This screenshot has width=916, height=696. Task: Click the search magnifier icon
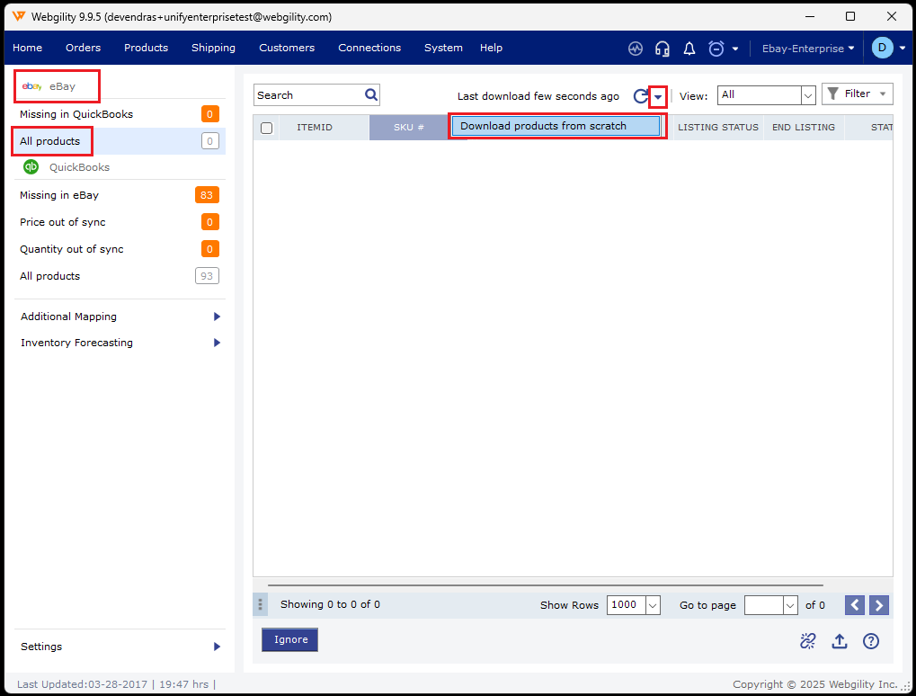[371, 95]
